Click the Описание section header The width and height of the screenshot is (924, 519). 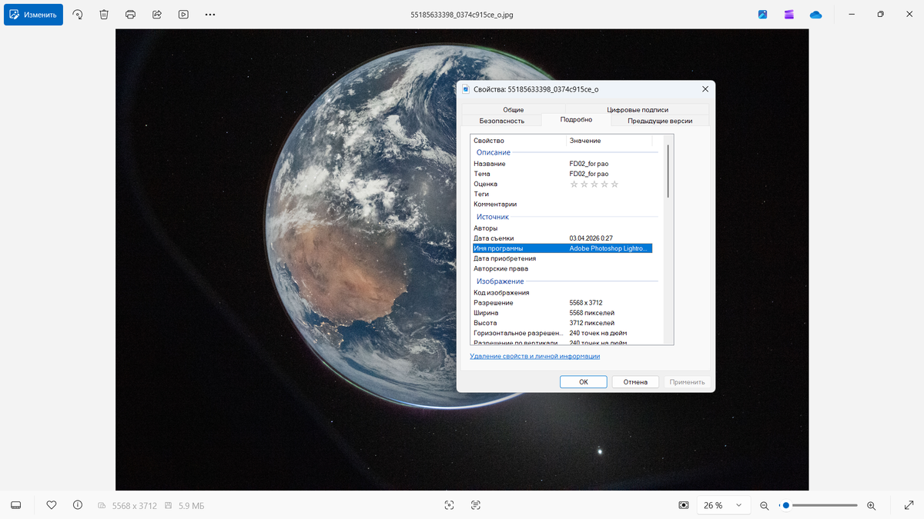(x=494, y=152)
